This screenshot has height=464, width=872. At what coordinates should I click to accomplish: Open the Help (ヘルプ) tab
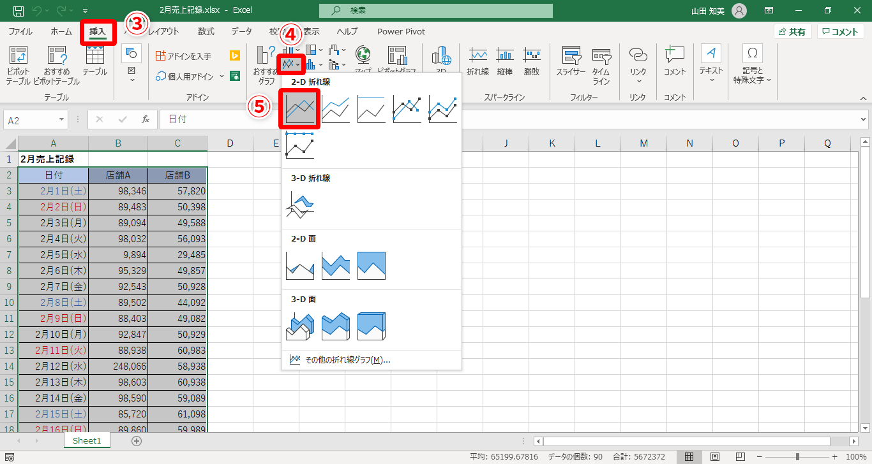click(x=347, y=32)
